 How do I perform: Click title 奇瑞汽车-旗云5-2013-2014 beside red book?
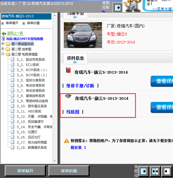tap(101, 72)
